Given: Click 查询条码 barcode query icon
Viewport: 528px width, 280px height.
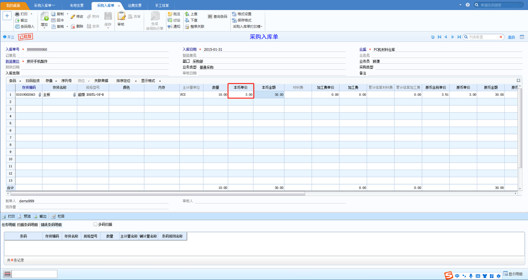Looking at the screenshot, I should click(210, 17).
